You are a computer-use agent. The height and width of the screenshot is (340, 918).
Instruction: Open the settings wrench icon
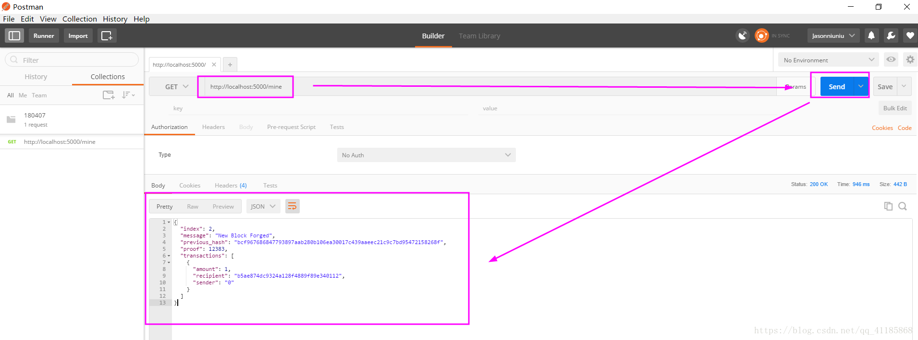[891, 35]
